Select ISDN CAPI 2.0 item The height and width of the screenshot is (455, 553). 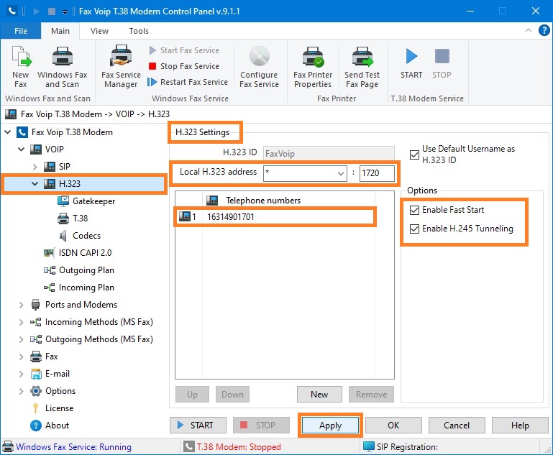tap(85, 253)
